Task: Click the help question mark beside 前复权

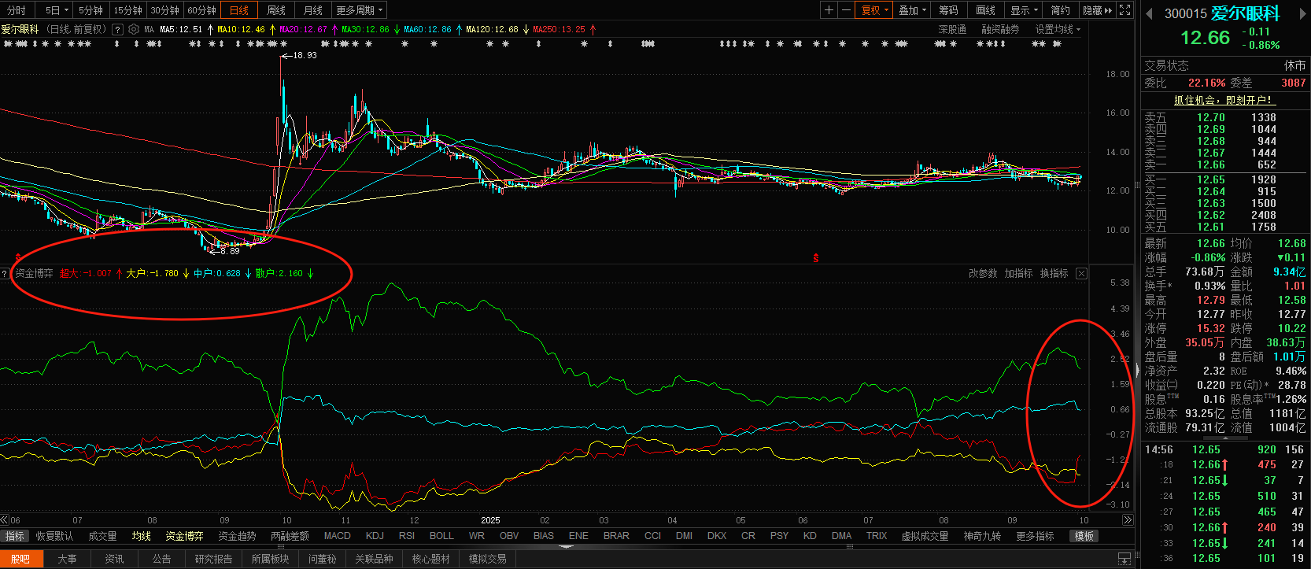Action: (117, 29)
